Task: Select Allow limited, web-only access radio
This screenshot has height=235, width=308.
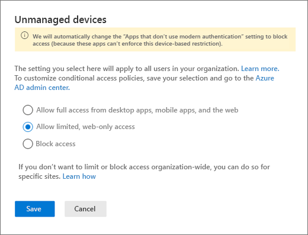Action: click(x=28, y=127)
